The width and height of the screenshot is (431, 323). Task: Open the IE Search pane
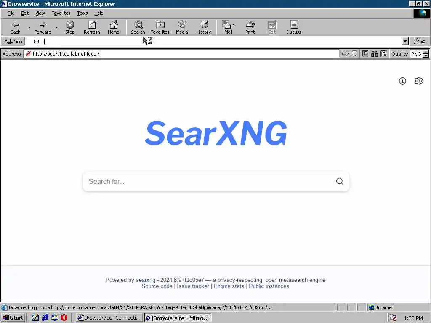tap(138, 27)
